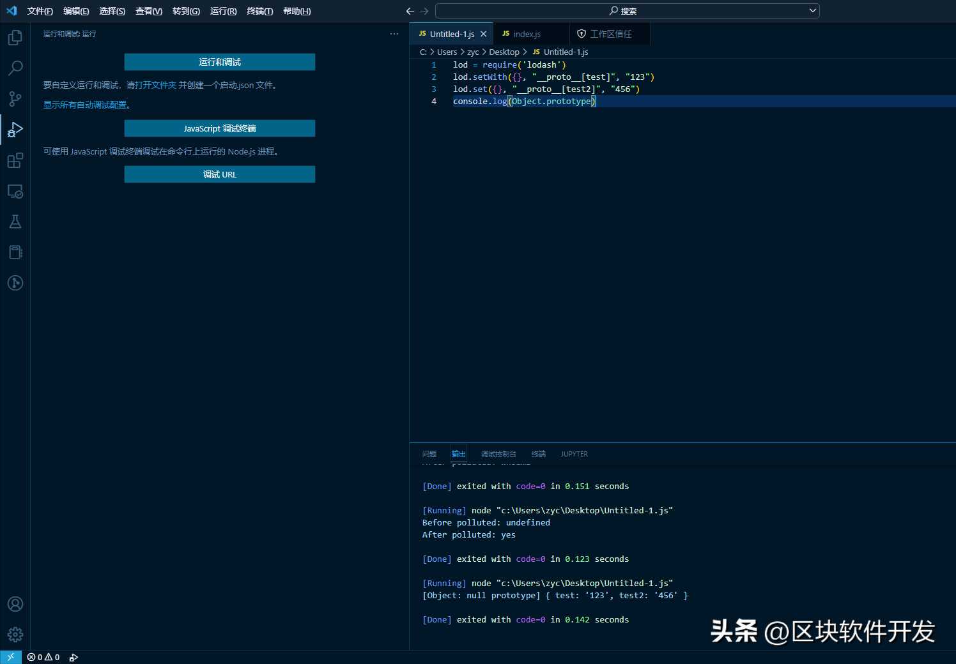The width and height of the screenshot is (956, 664).
Task: Open the Manage gear icon
Action: [15, 635]
